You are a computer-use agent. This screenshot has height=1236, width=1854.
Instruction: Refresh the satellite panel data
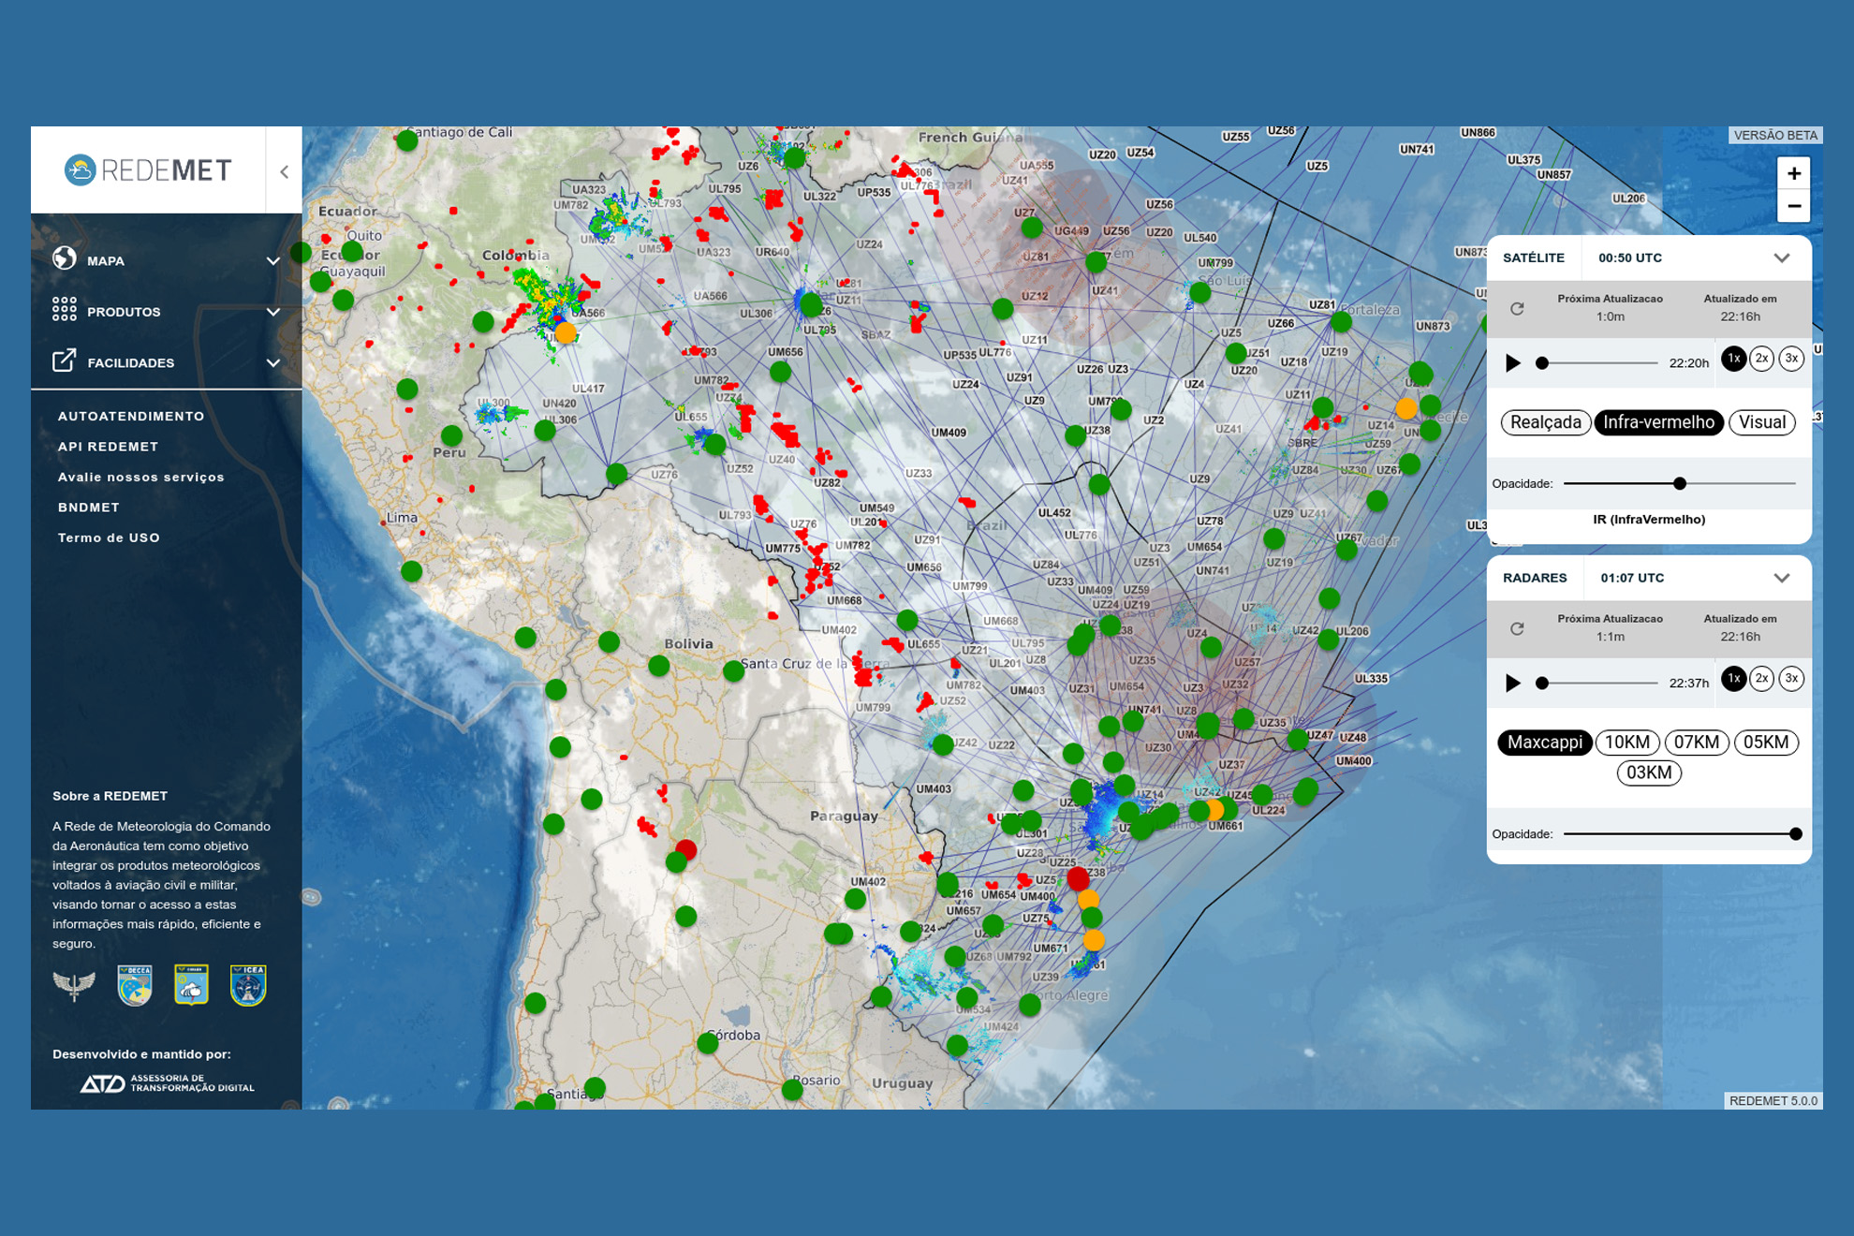pyautogui.click(x=1517, y=308)
